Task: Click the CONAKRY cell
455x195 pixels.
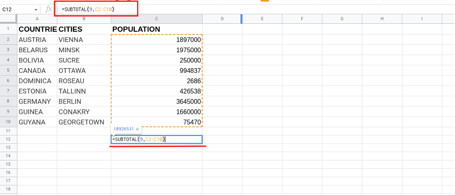Action: pos(84,112)
